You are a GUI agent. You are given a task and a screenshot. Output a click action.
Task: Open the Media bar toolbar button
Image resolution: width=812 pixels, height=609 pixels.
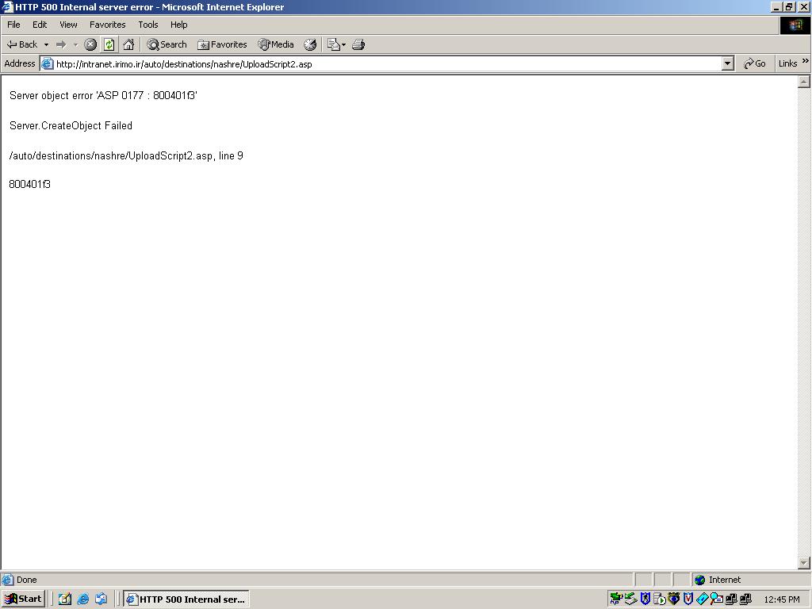coord(276,44)
